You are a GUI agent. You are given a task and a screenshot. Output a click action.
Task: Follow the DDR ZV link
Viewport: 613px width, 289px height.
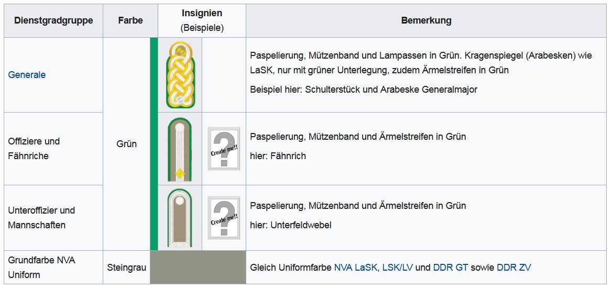pos(513,268)
